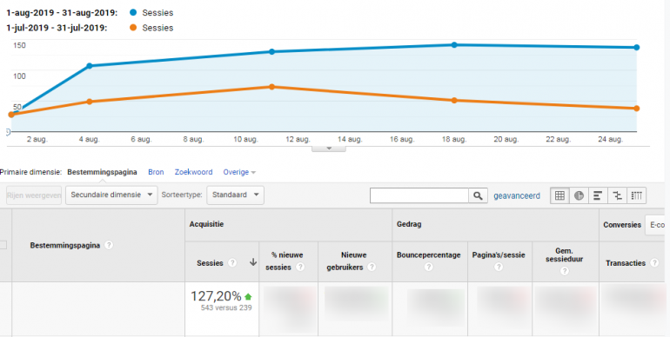Click the orange July Sessies legend dot

tap(133, 27)
